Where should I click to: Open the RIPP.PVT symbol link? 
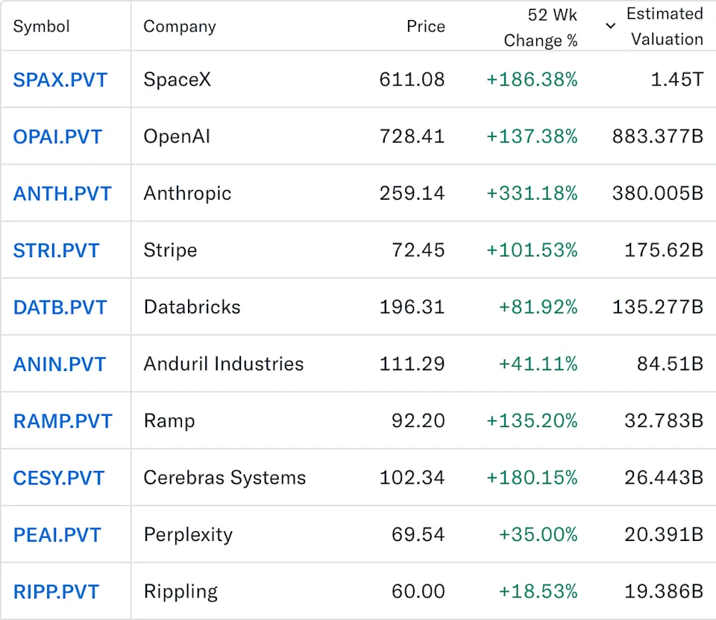click(x=56, y=592)
